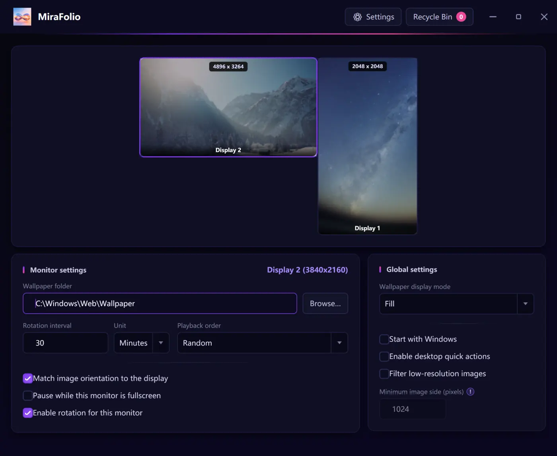Open the Wallpaper display mode dropdown arrow
Screen dimensions: 557x456
525,304
